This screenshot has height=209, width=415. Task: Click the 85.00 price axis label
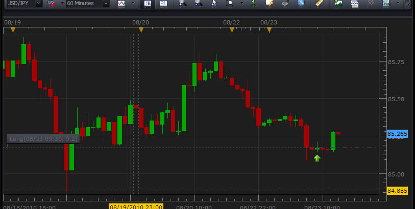pos(396,174)
